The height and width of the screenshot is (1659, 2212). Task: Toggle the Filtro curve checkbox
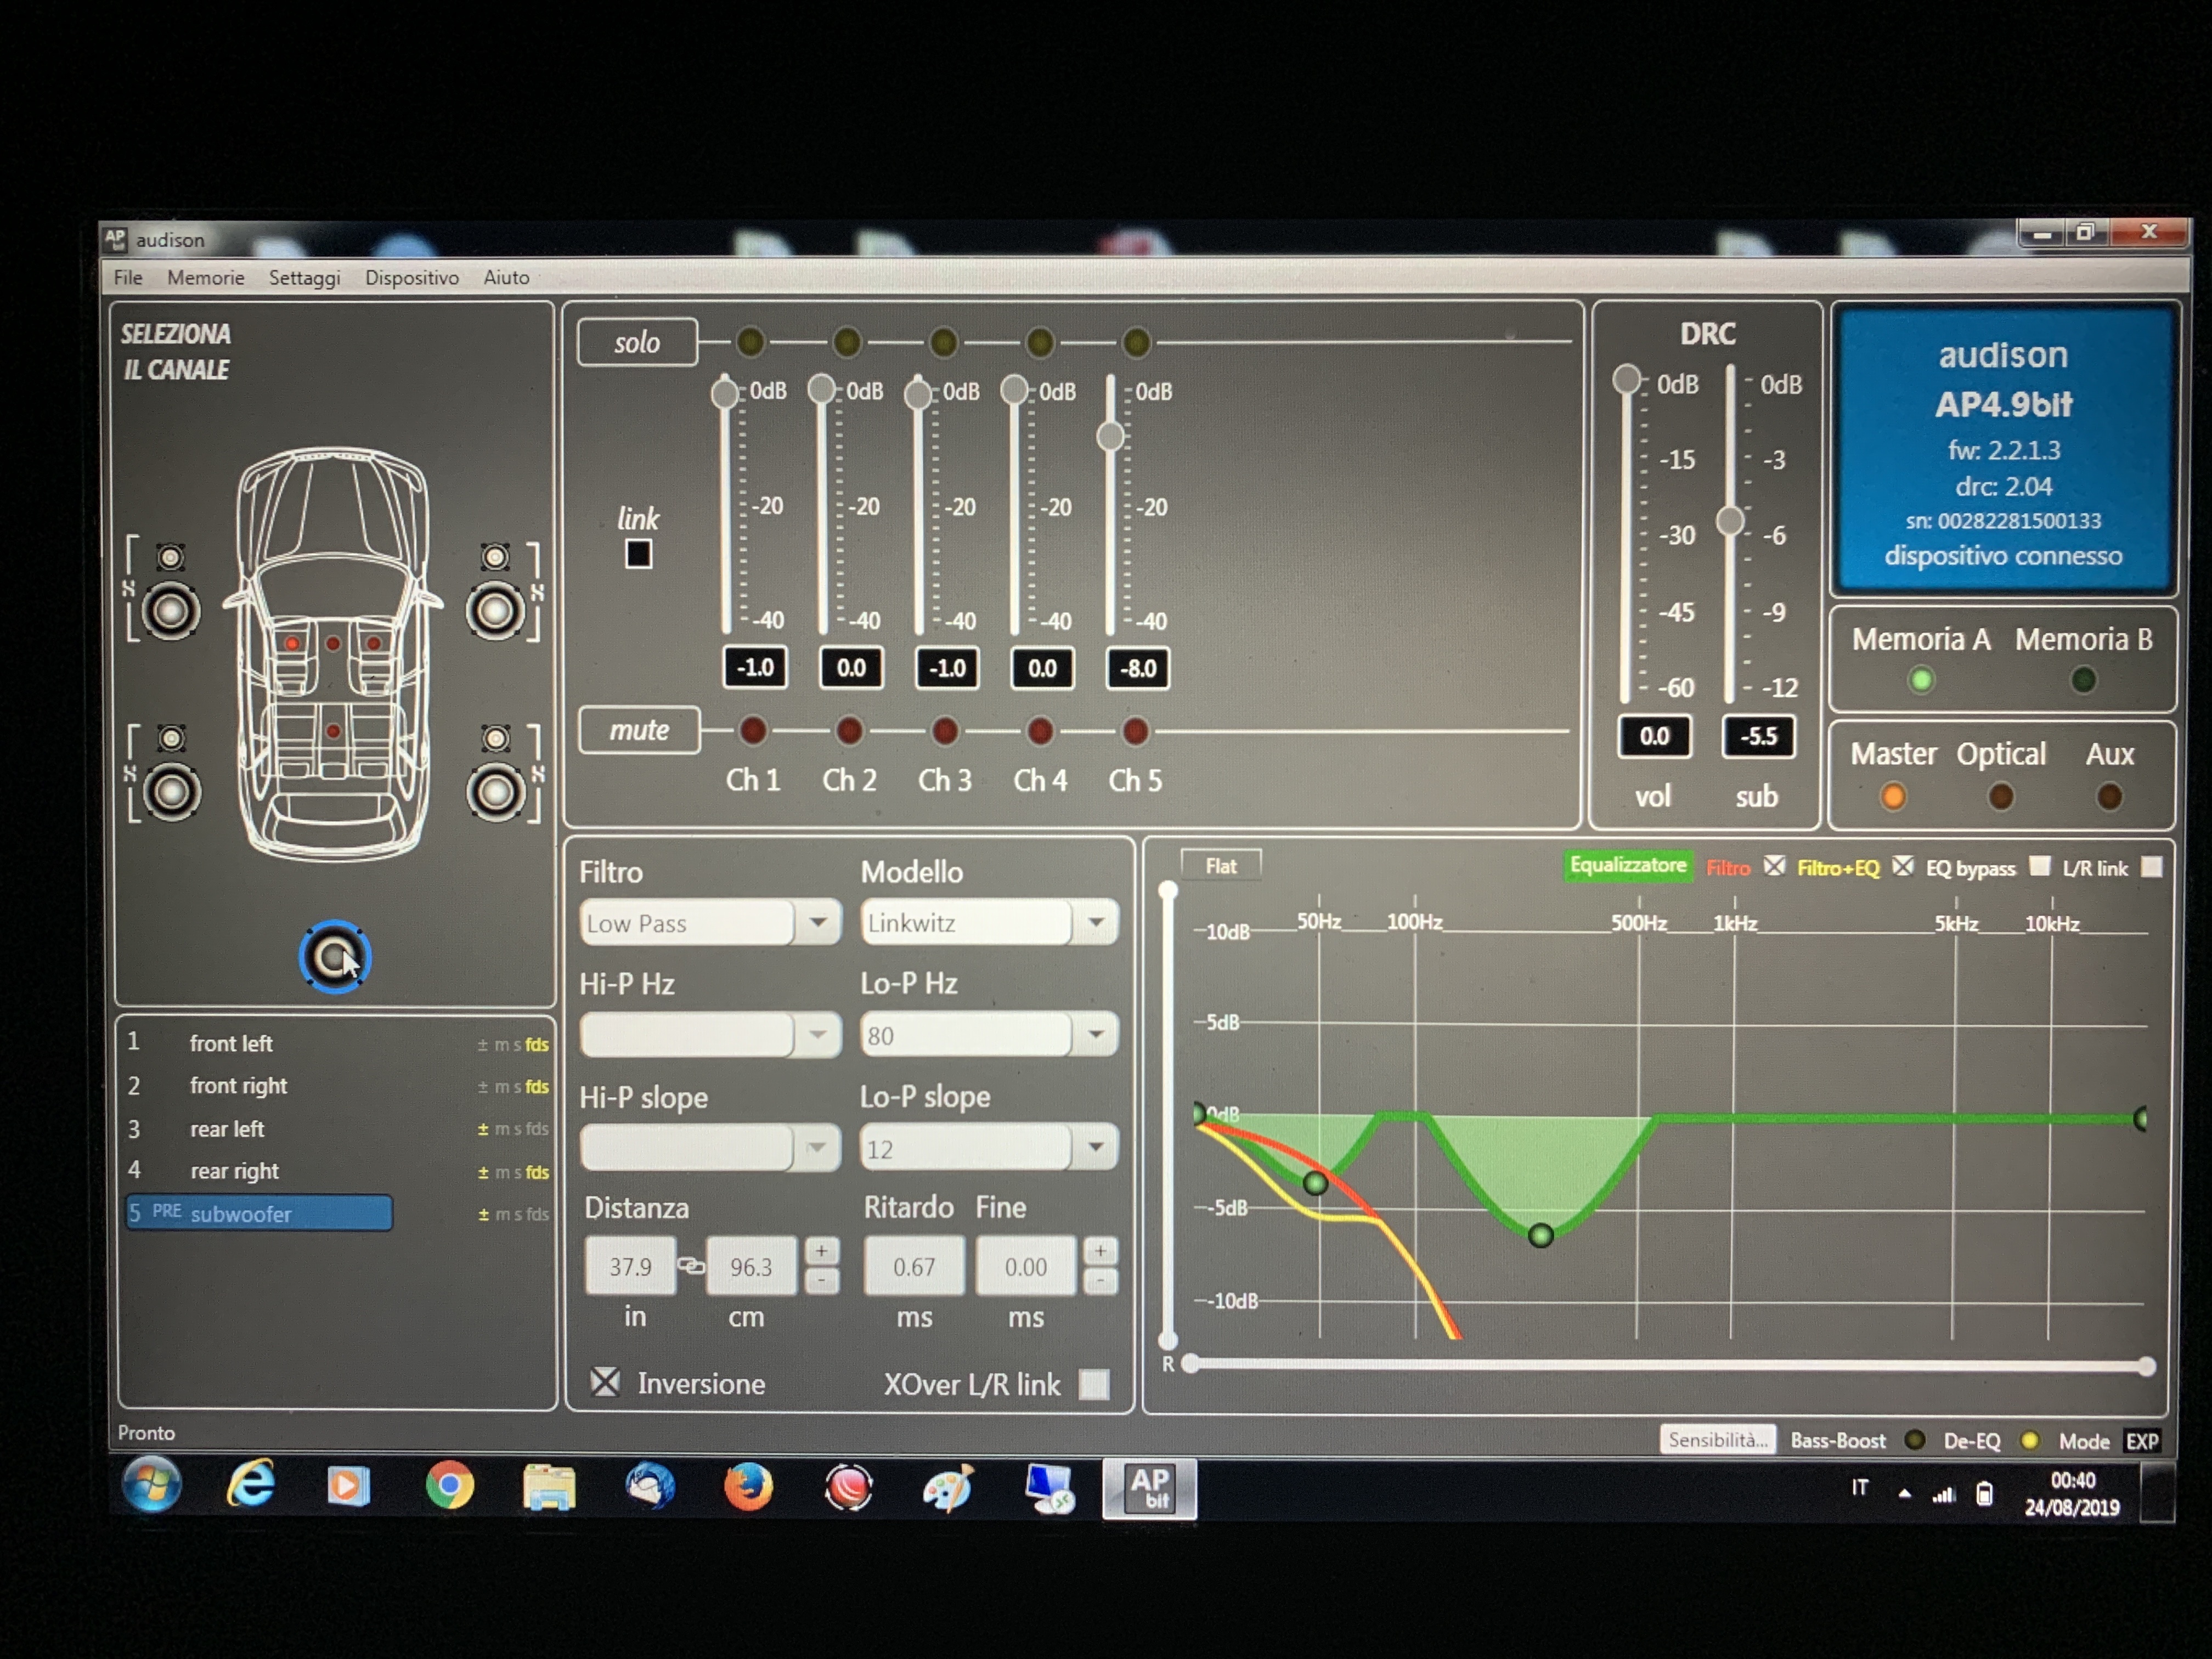(x=1774, y=866)
